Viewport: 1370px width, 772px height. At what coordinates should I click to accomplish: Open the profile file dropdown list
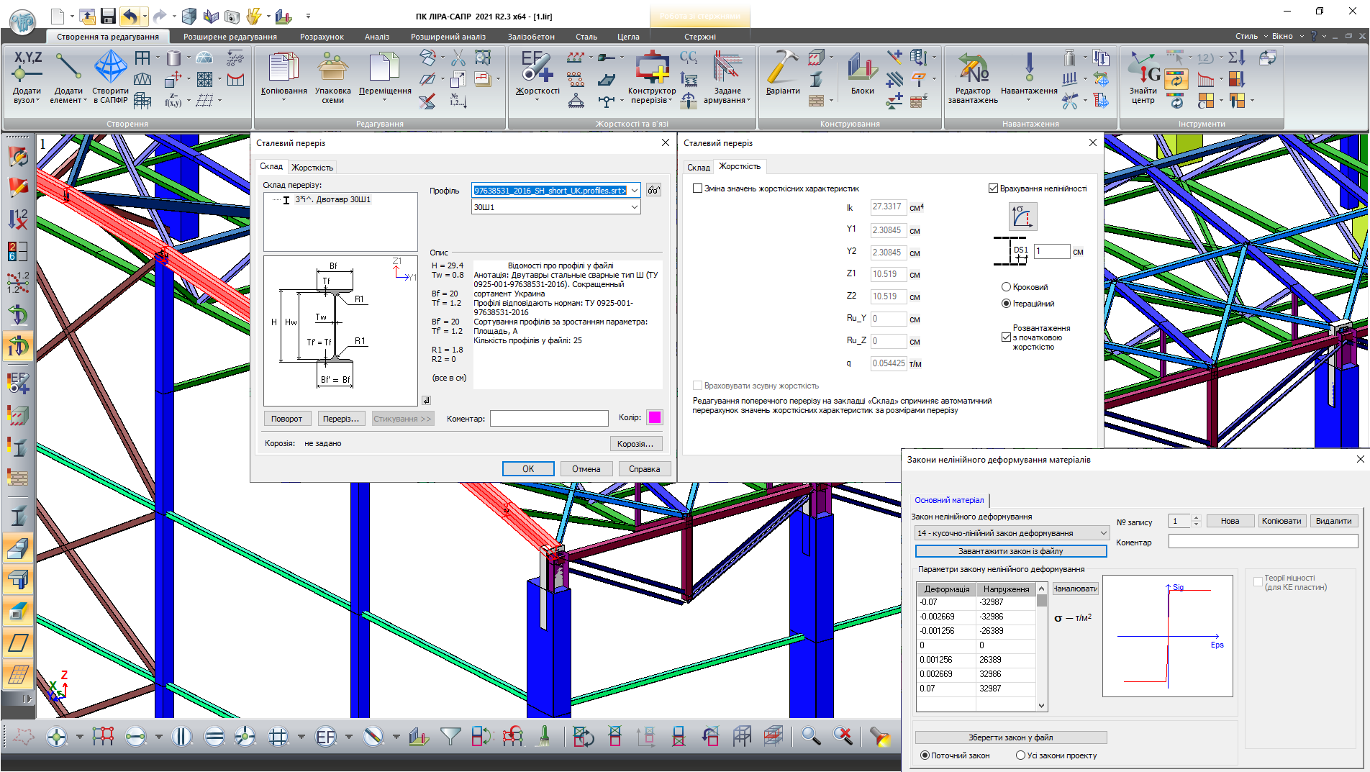pos(634,191)
